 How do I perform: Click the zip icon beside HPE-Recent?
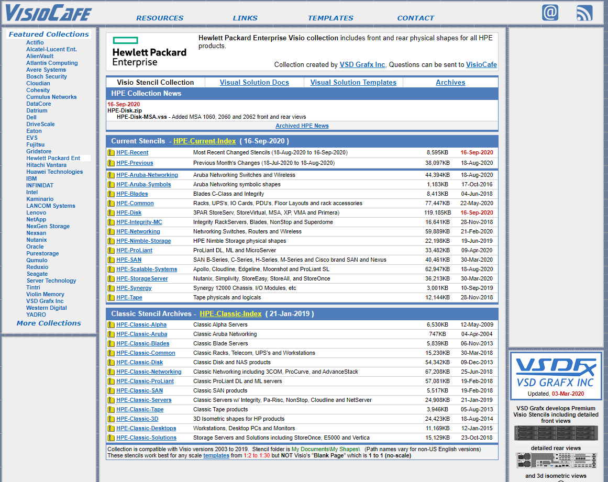(x=111, y=153)
